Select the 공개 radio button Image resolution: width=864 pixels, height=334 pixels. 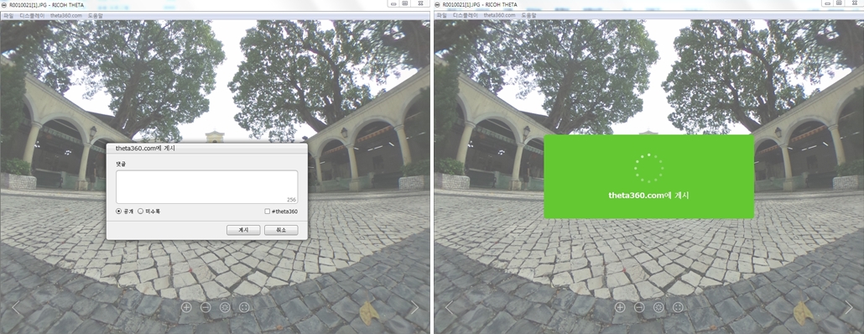(118, 211)
